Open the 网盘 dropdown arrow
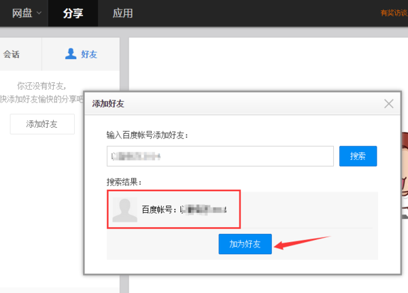Screen dimensions: 408x293 [x=39, y=13]
